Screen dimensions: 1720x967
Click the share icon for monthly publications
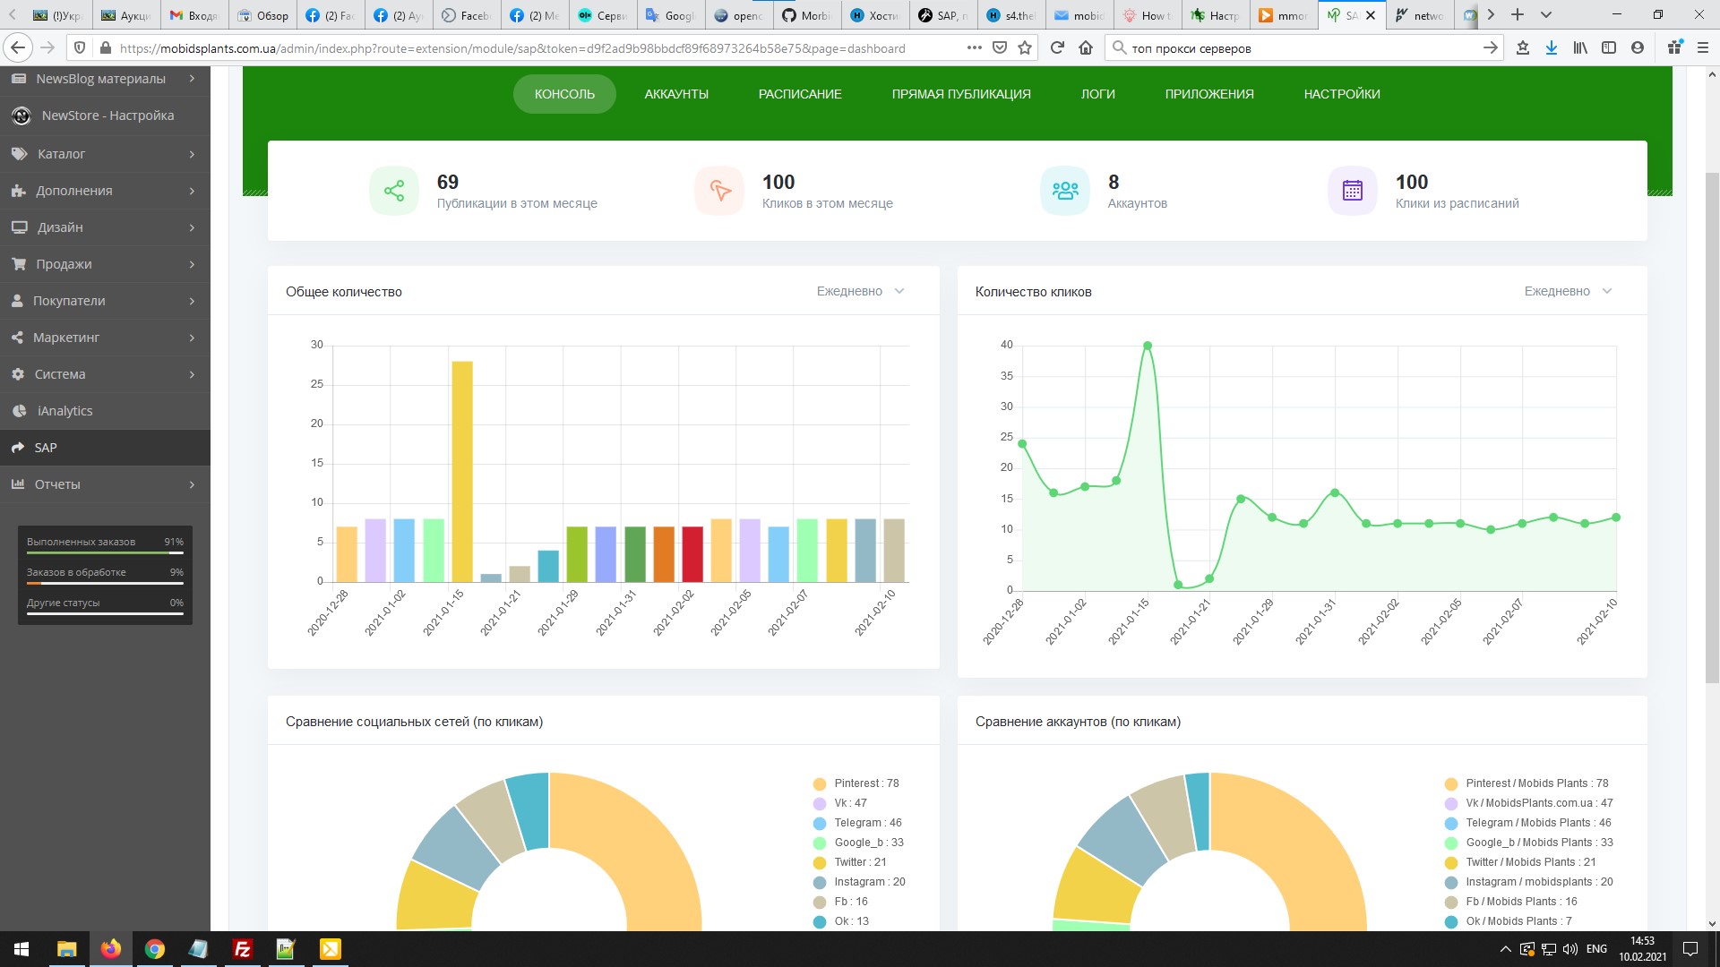point(394,191)
